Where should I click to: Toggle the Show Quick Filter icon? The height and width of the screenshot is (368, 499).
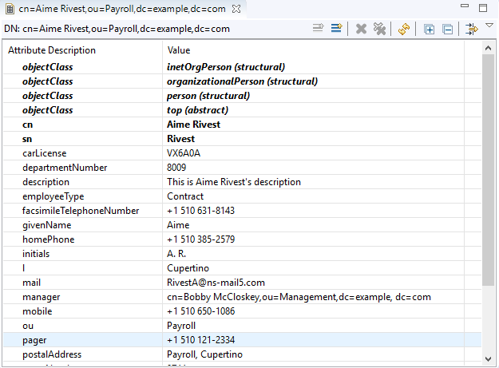tap(471, 29)
